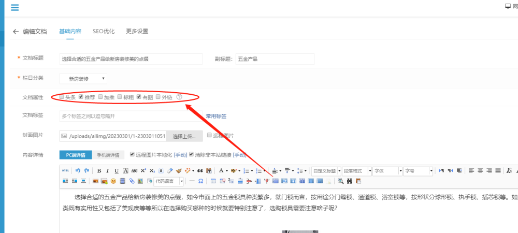Uncheck the 有图 attribute
Viewport: 518px width, 233px height.
click(139, 97)
